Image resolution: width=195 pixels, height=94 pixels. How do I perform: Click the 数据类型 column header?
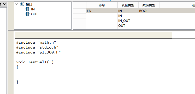[x=149, y=5]
